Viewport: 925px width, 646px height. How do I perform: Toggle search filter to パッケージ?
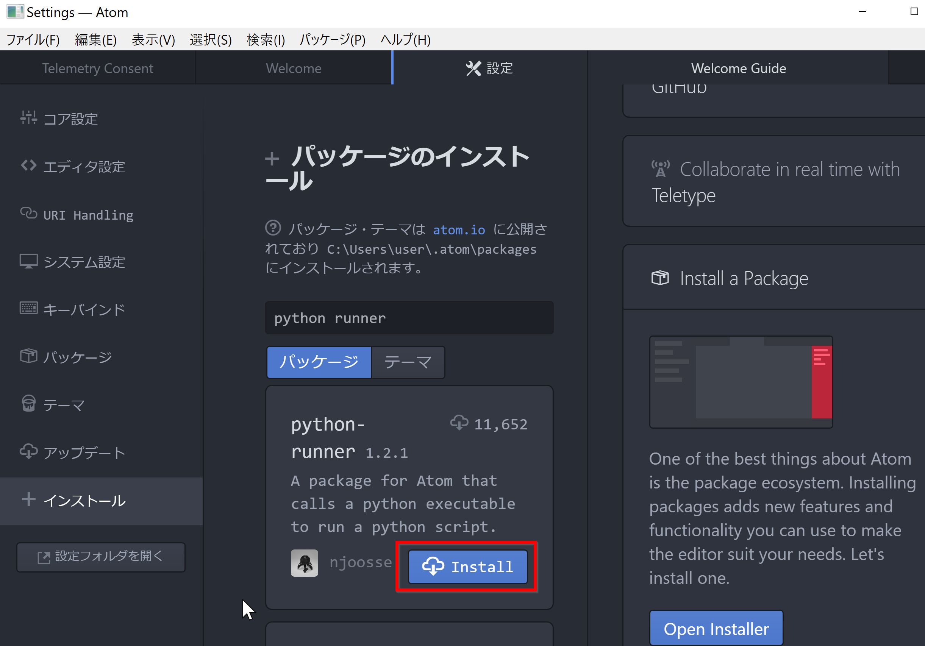(319, 362)
